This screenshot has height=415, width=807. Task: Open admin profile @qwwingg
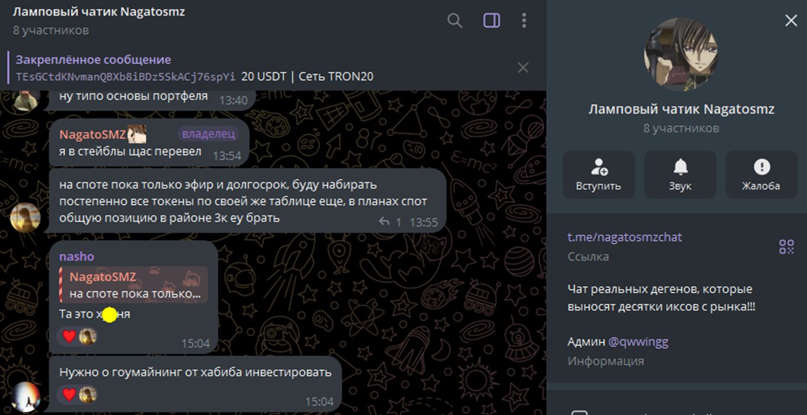(x=638, y=342)
